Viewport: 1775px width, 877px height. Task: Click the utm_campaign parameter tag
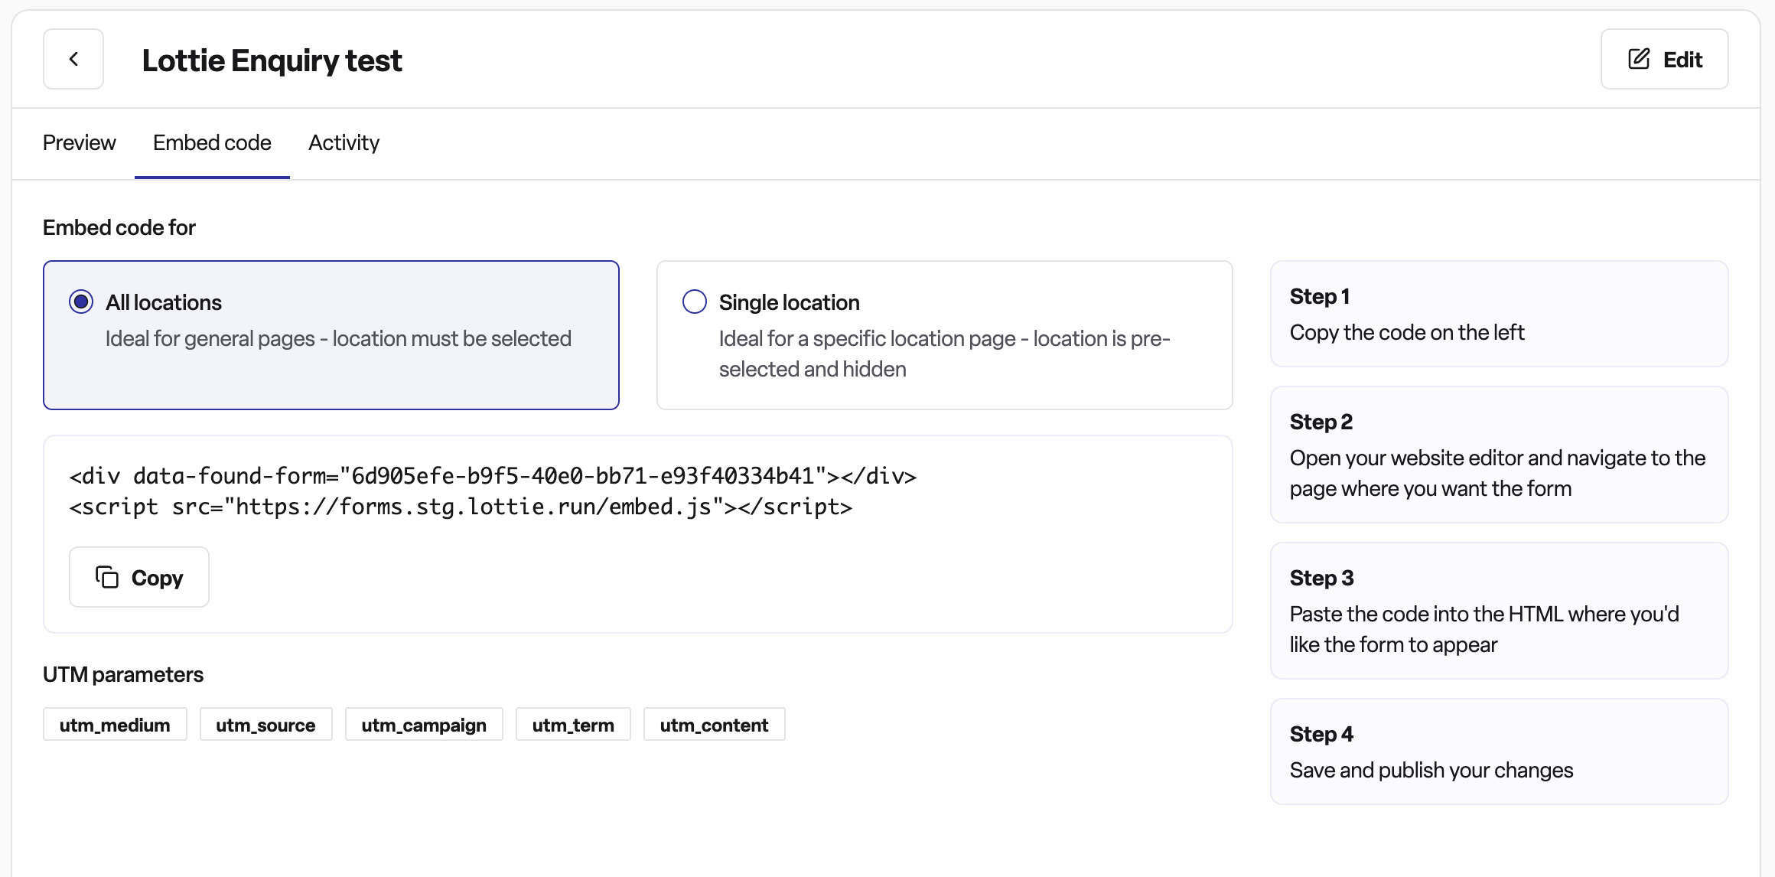coord(424,725)
